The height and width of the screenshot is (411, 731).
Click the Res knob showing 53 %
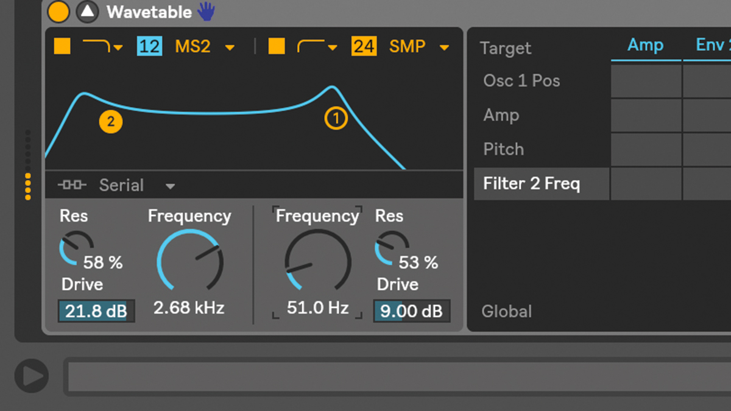pos(390,249)
